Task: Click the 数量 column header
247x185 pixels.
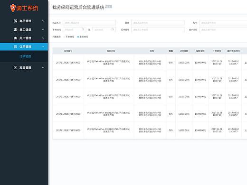Action: (x=171, y=51)
